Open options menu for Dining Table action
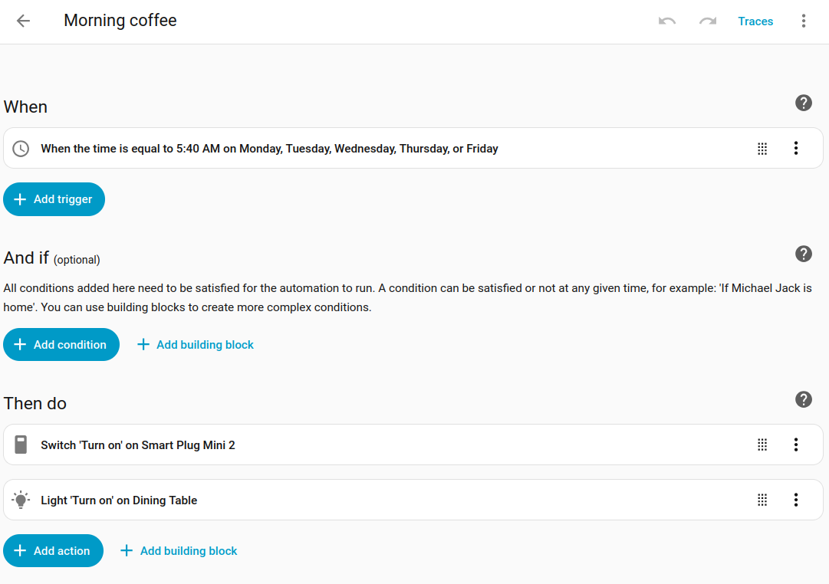The image size is (829, 584). tap(796, 500)
